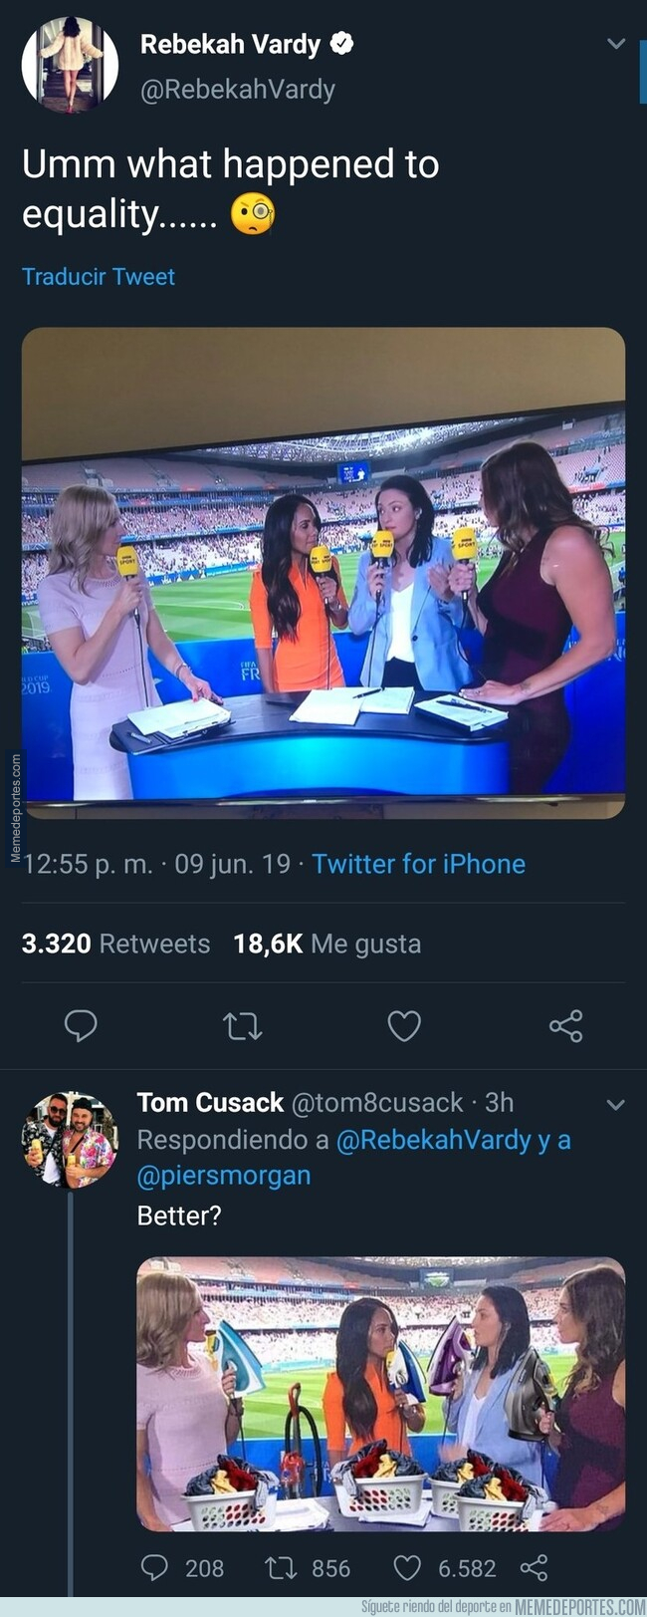This screenshot has height=1617, width=647.
Task: Reply to Tom Cusack's tweet
Action: tap(154, 1568)
